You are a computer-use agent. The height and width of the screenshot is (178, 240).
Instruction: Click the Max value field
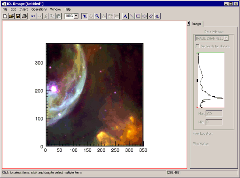214,113
